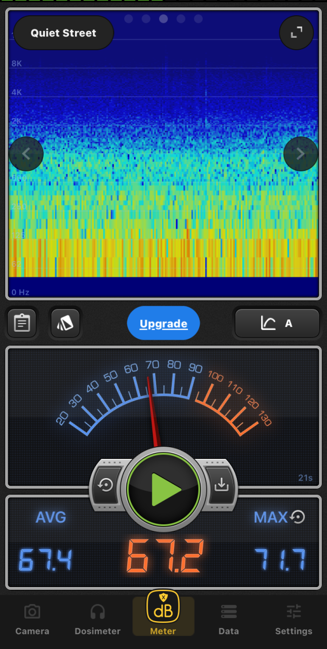Go to the Data tab
The image size is (327, 649).
click(x=229, y=620)
